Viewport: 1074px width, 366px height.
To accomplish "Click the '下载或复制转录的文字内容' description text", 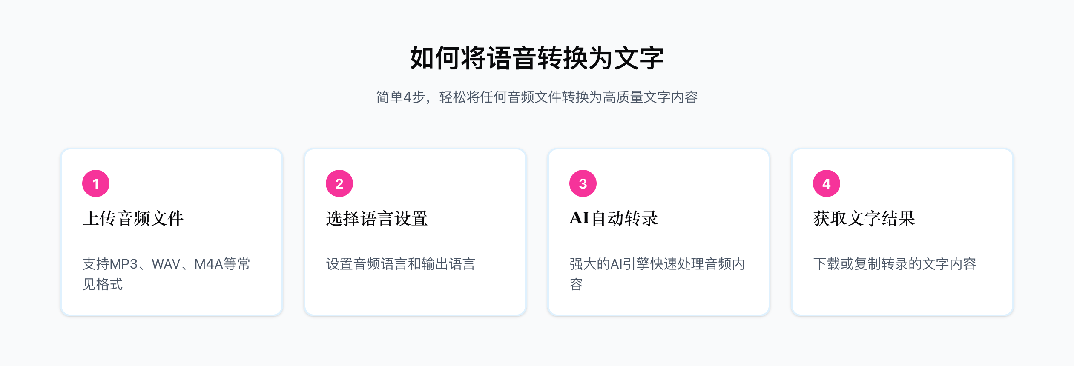I will pos(894,264).
